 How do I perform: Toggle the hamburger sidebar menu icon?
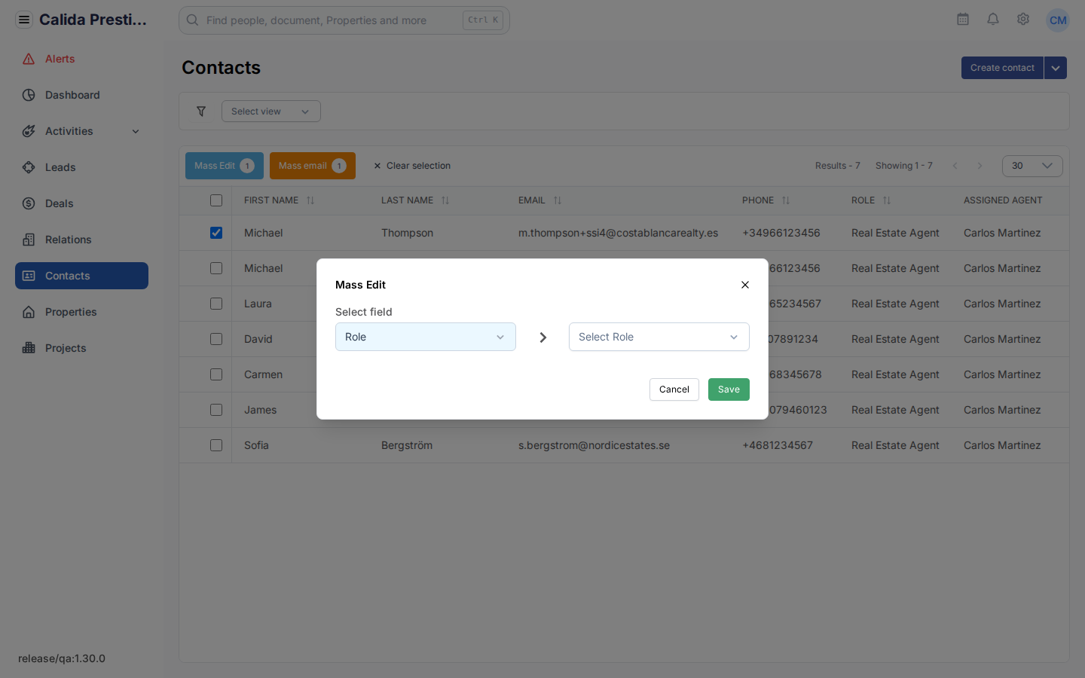[24, 20]
